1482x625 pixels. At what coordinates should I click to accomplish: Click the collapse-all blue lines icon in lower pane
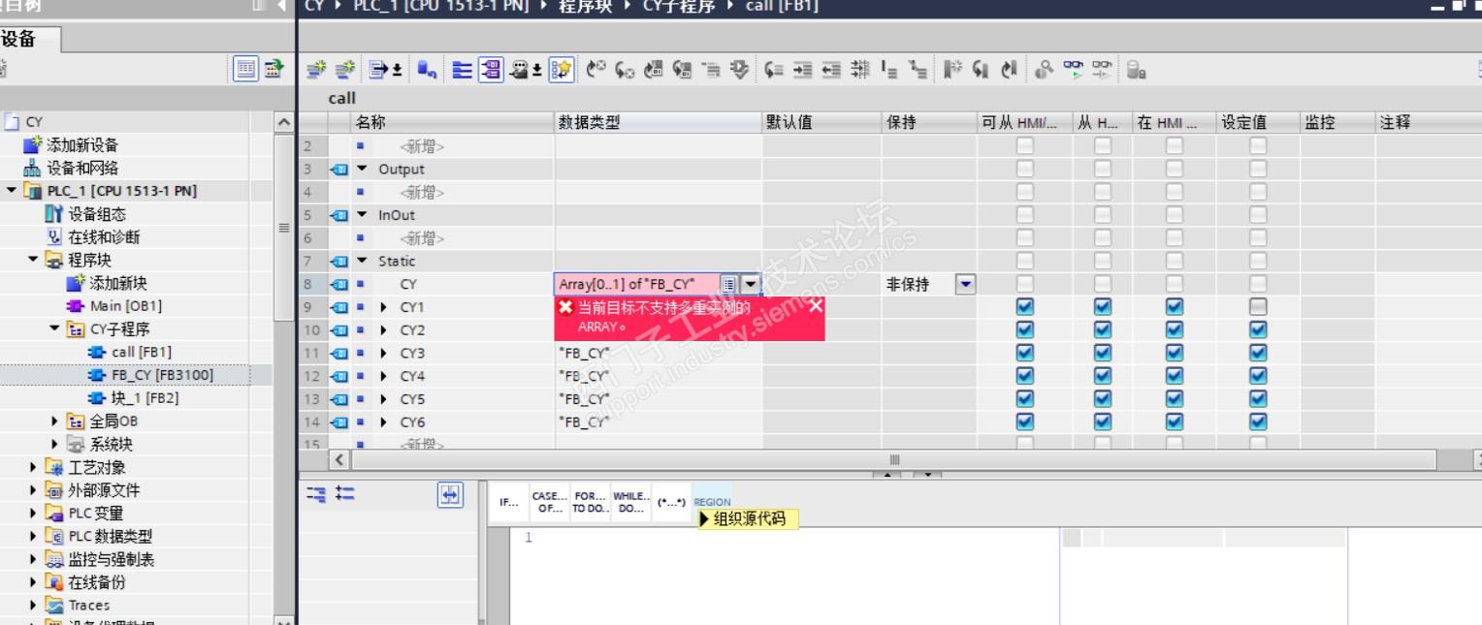316,494
